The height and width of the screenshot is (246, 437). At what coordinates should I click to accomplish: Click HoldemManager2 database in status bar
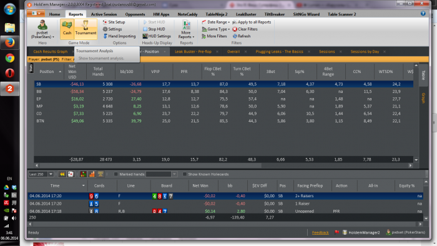[361, 232]
